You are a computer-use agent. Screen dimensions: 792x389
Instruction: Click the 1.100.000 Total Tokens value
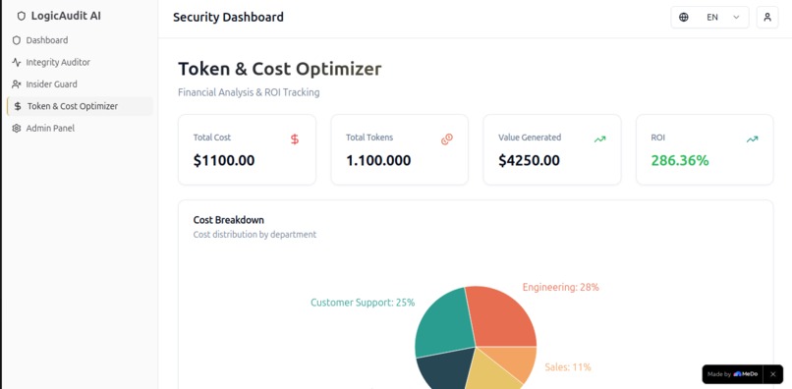[x=378, y=161]
